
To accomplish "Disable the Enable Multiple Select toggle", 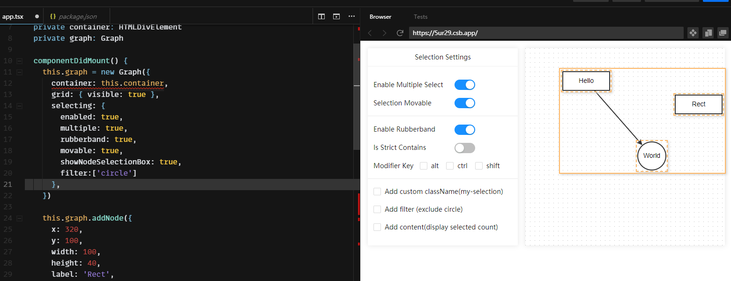I will pyautogui.click(x=464, y=85).
